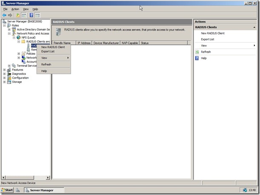Sort by IP Address column header

coord(84,43)
